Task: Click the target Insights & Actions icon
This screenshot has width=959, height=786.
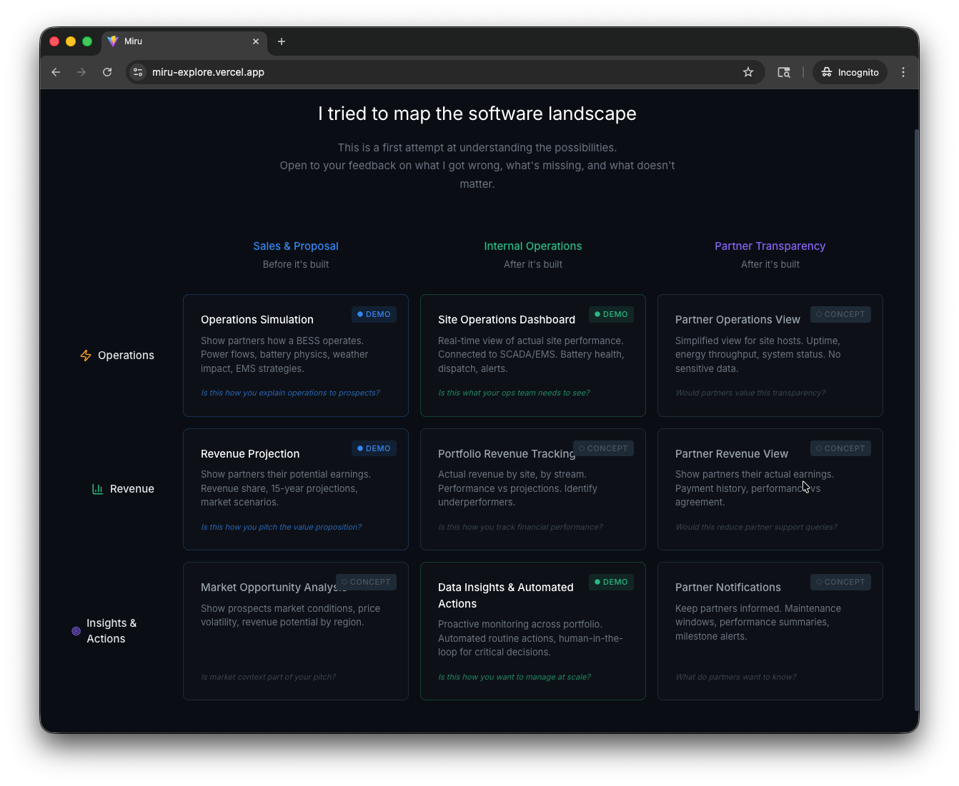Action: pos(76,631)
